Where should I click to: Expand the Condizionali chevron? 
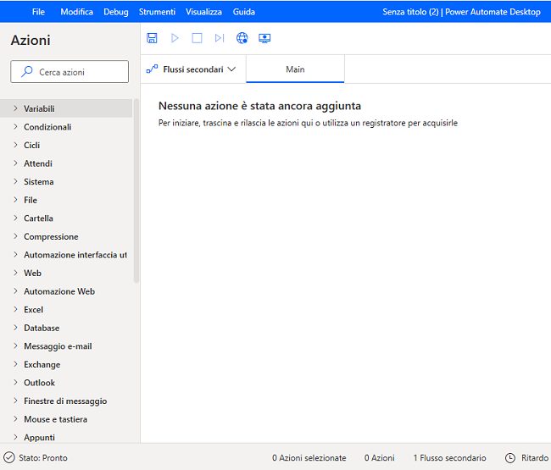coord(15,126)
